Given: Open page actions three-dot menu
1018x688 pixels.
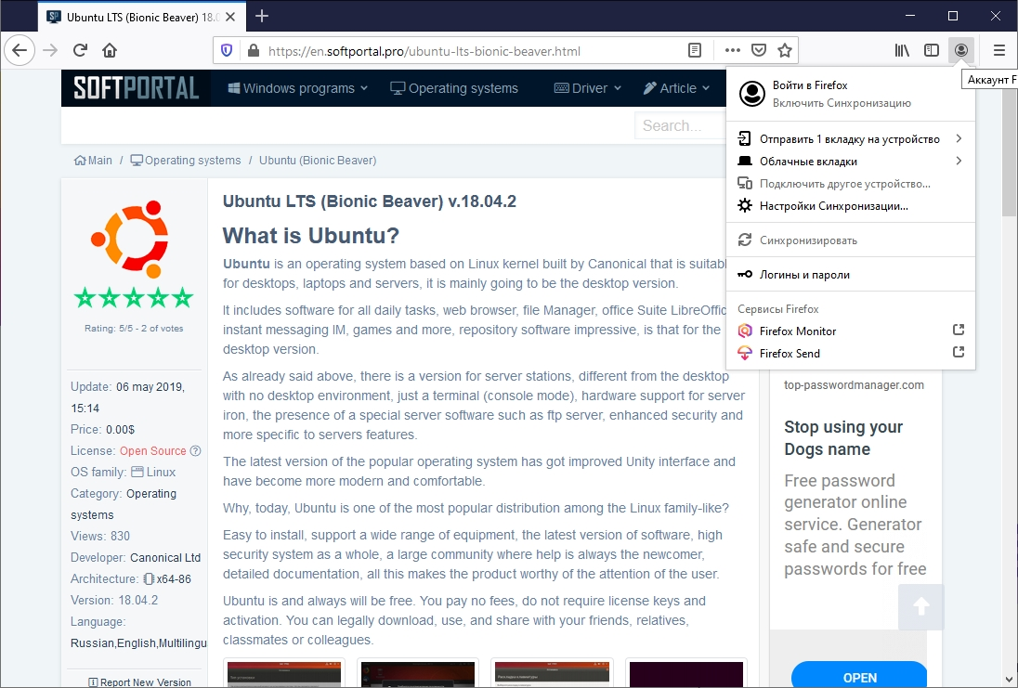Looking at the screenshot, I should (732, 51).
